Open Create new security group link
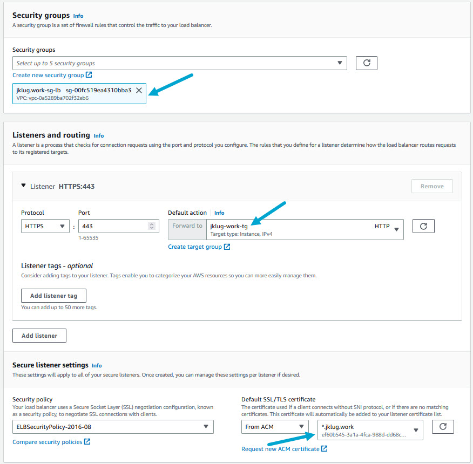Screen dimensions: 473x464 (52, 75)
